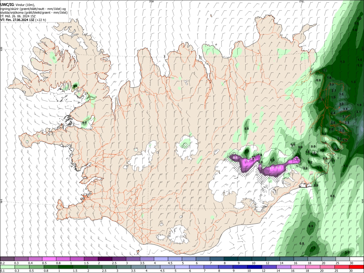Click the white Hofsjökull glacier in central Iceland
This screenshot has height=273, width=364.
187,147
